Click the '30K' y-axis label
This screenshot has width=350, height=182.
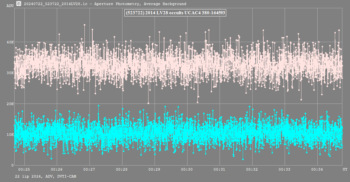(10, 73)
